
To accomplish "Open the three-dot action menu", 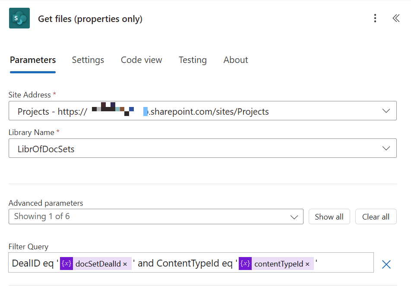I will coord(375,19).
